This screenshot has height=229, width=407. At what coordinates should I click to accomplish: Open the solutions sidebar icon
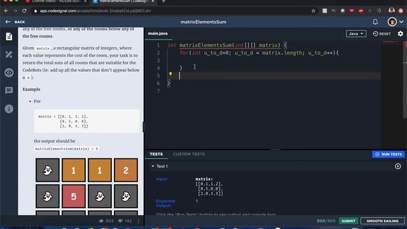9,55
